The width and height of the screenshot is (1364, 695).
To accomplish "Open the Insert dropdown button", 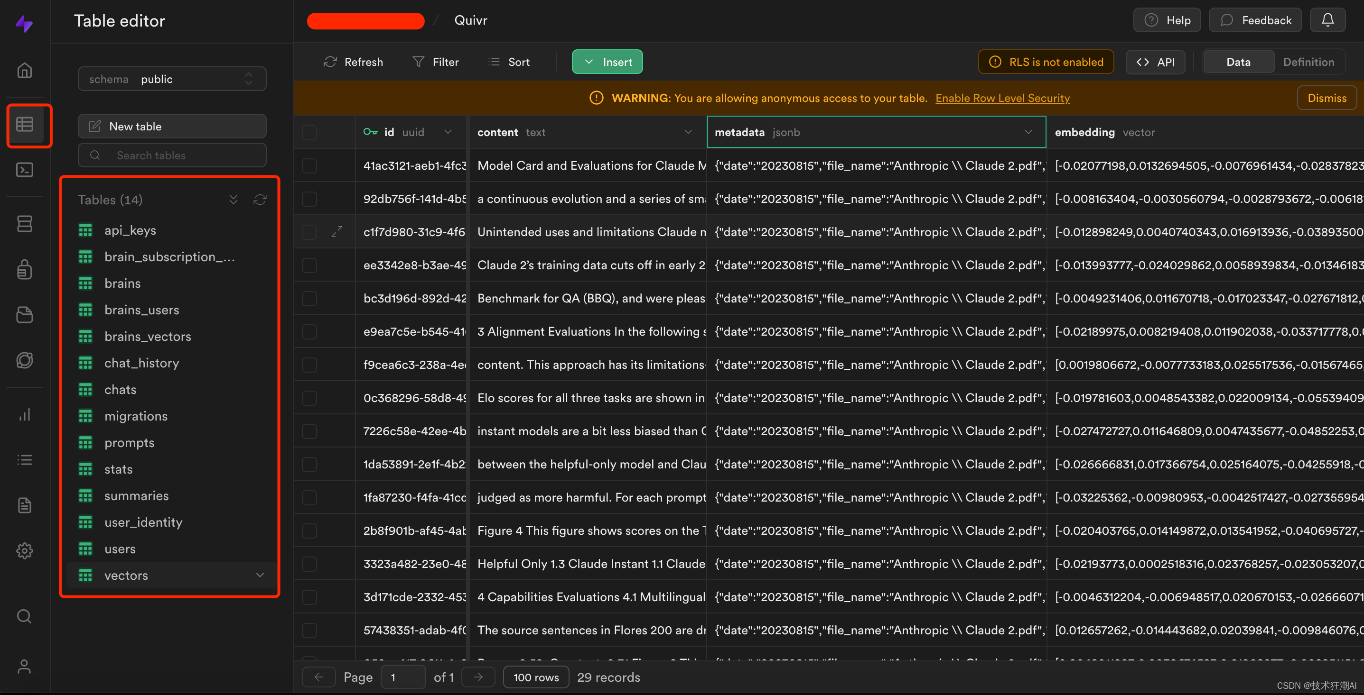I will point(607,62).
